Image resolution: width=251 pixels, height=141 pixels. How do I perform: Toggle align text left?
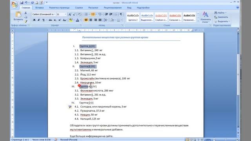click(86, 20)
